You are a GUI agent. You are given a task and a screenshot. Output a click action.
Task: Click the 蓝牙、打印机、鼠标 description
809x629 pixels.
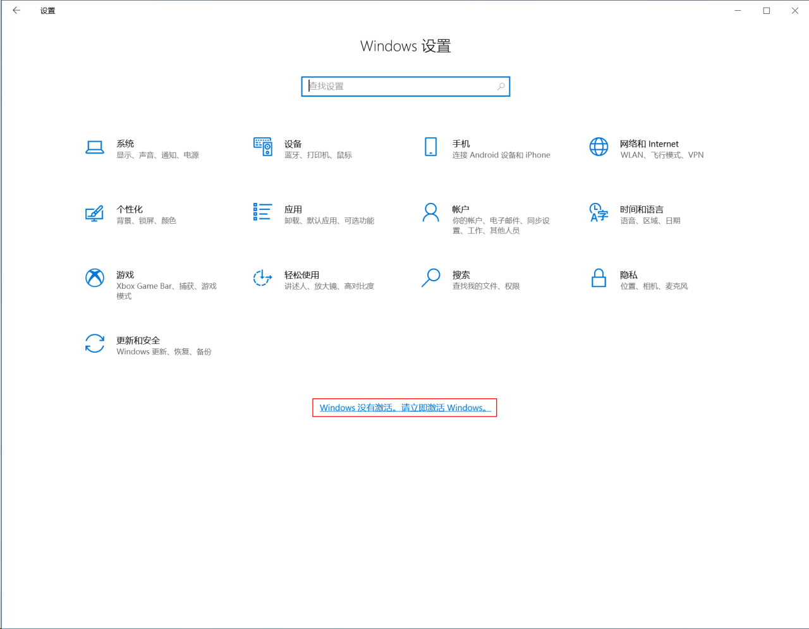click(x=318, y=155)
